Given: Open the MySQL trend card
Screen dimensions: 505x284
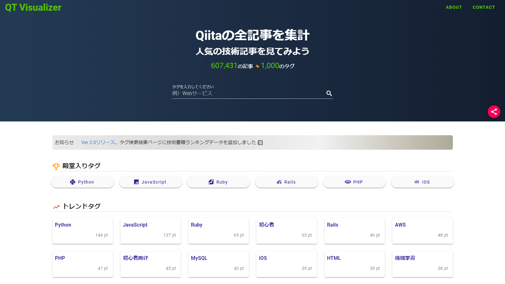Looking at the screenshot, I should coord(218,264).
